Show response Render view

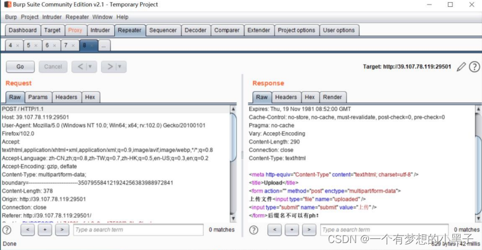[x=332, y=97]
